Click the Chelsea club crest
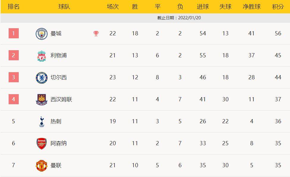This screenshot has height=177, width=290. tap(42, 78)
